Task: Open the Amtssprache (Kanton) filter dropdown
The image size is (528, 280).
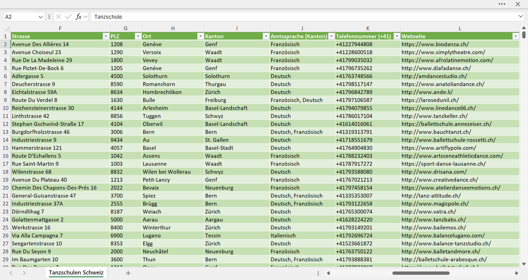Action: point(331,36)
